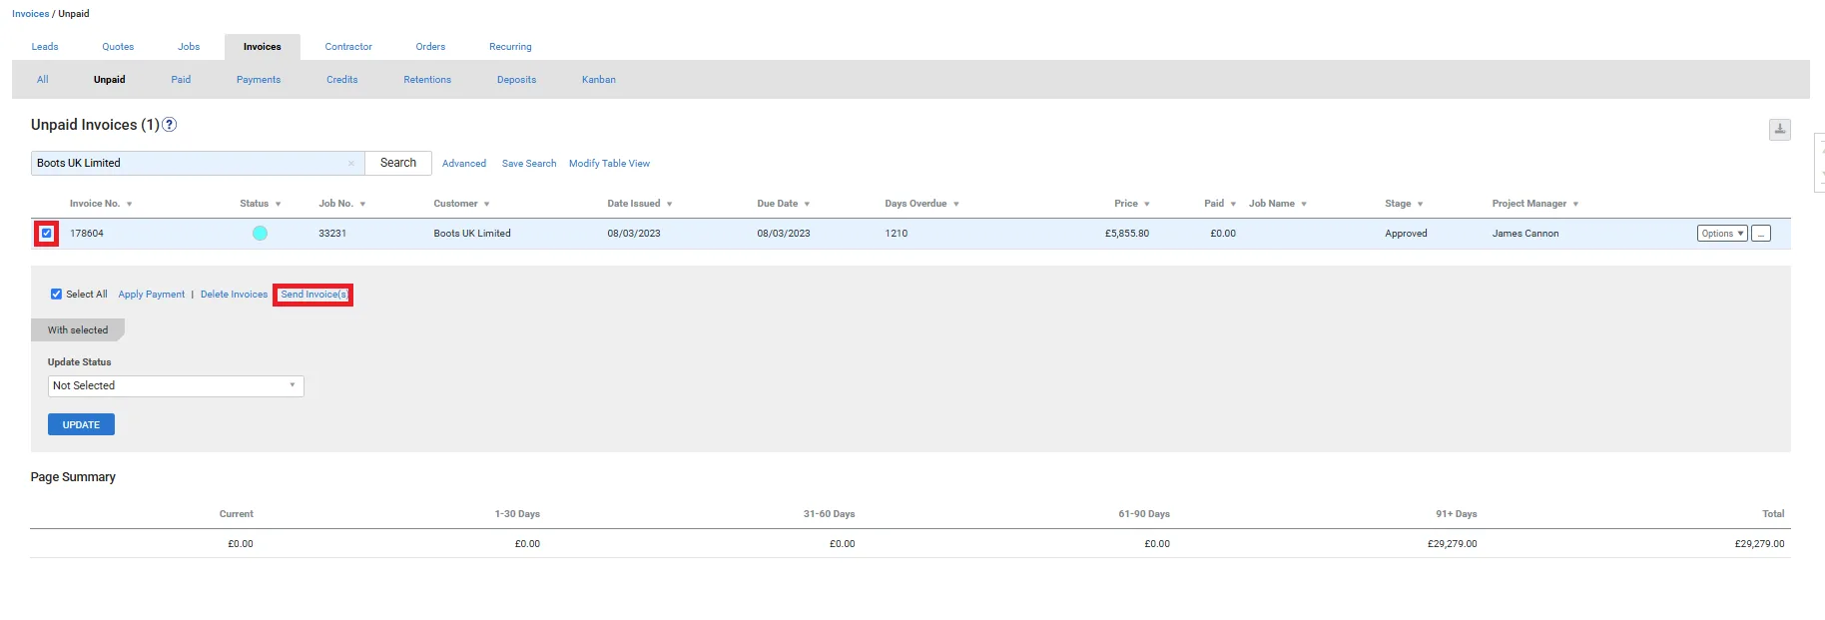Open the Deposits sub-tab

pyautogui.click(x=516, y=80)
